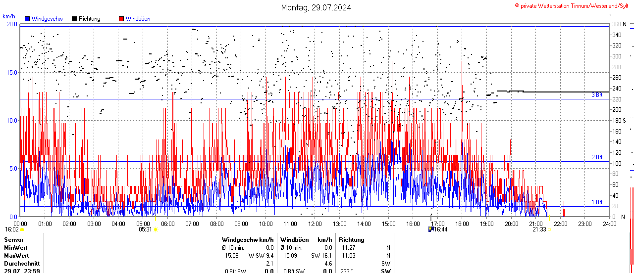634x273 pixels.
Task: Click the 18:00 time axis label
Action: (x=462, y=224)
